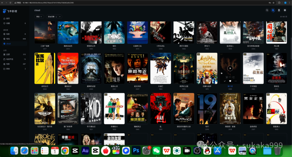Image resolution: width=292 pixels, height=157 pixels.
Task: Expand the sort field dropdown arrow
Action: 60,17
